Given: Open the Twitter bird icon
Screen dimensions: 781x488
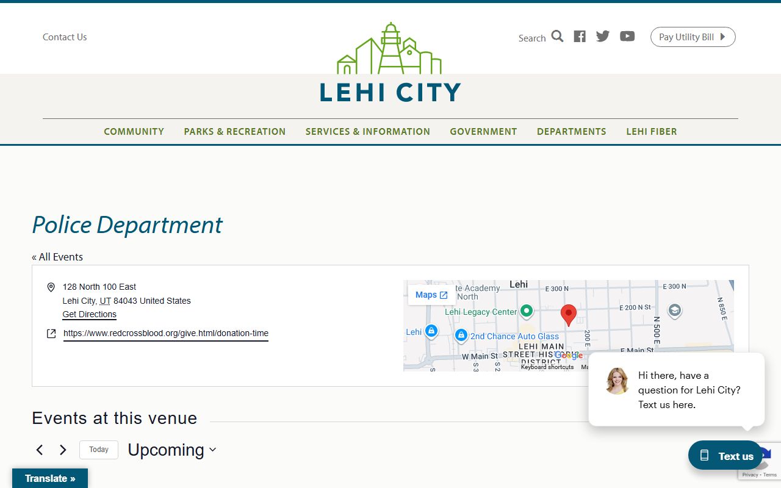Looking at the screenshot, I should (603, 37).
